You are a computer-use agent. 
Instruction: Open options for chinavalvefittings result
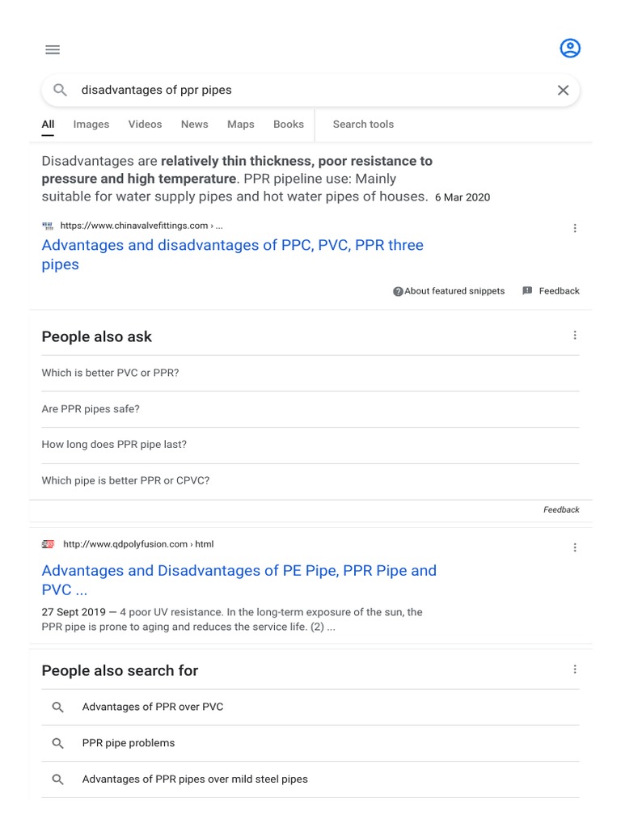click(575, 228)
